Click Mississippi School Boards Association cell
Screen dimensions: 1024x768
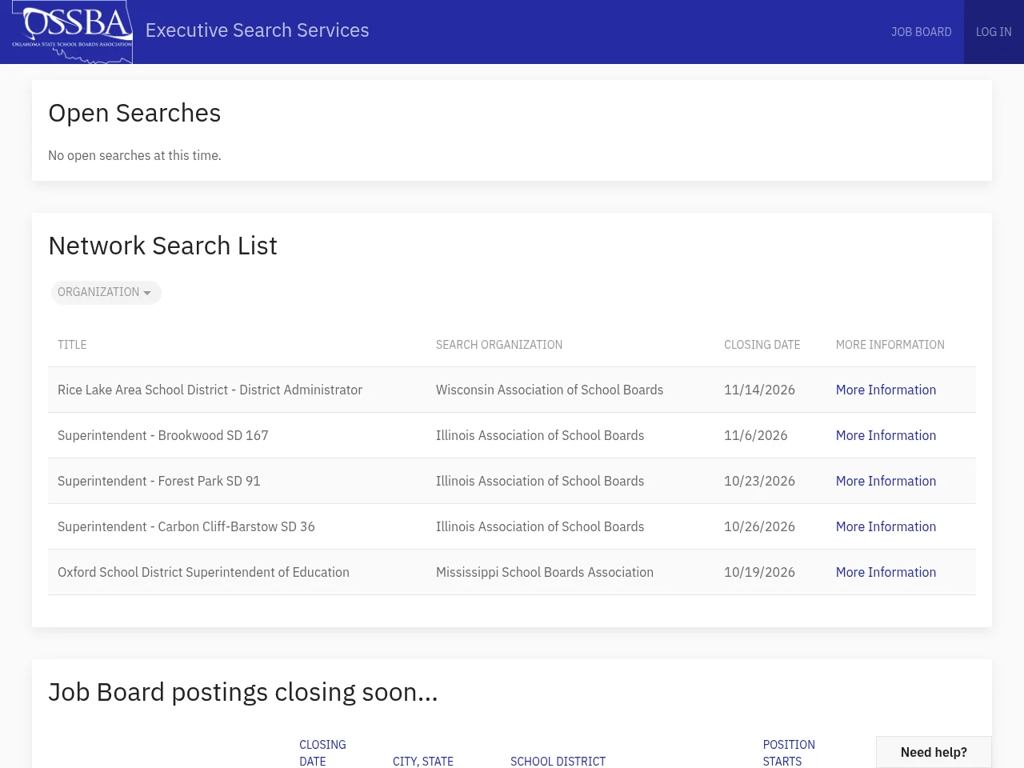(545, 572)
